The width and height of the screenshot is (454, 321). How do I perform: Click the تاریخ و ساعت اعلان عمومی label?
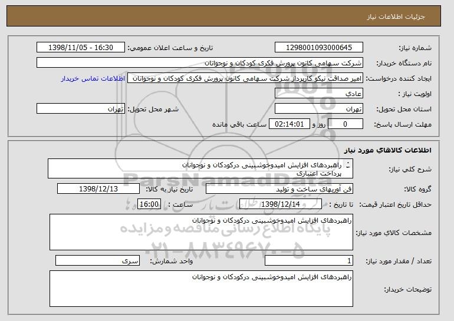tap(170, 48)
